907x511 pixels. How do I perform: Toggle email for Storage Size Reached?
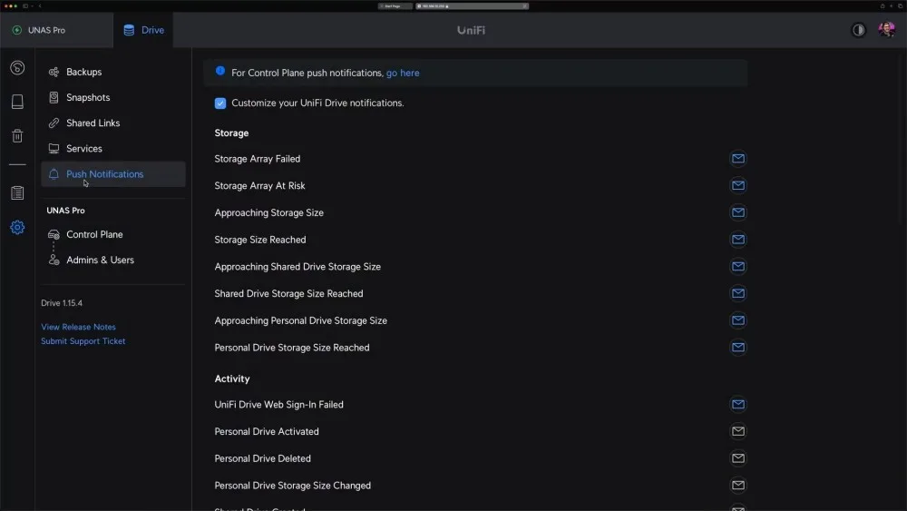(x=738, y=239)
